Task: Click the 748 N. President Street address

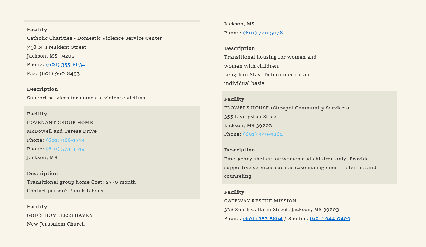Action: [x=57, y=47]
